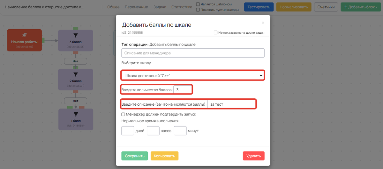Switch to the 'Переменные' tab
This screenshot has width=383, height=169.
point(136,7)
